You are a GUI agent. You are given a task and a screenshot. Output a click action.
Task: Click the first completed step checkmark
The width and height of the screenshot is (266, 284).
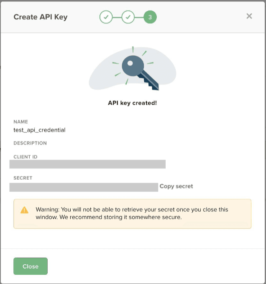click(x=106, y=17)
